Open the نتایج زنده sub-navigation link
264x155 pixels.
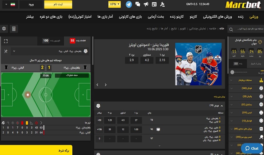[x=152, y=29]
